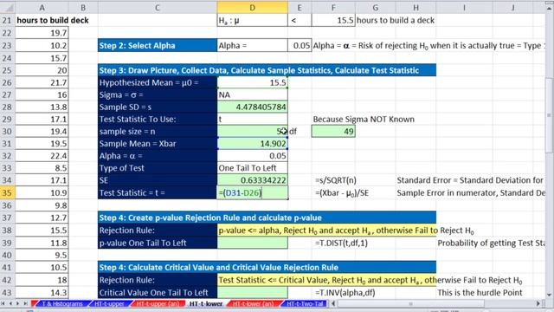Select column C header
The image size is (554, 312).
[x=158, y=8]
